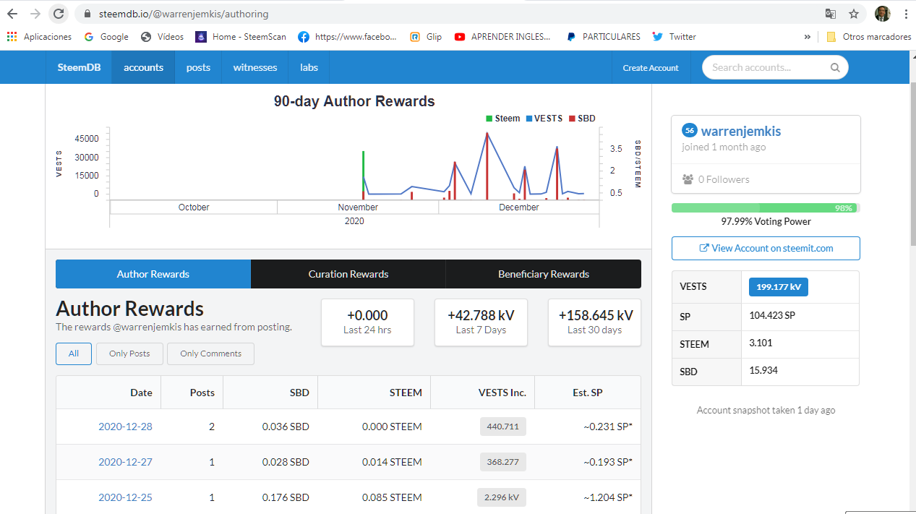Screen dimensions: 916x514
Task: Click the browser forward arrow
Action: click(35, 14)
